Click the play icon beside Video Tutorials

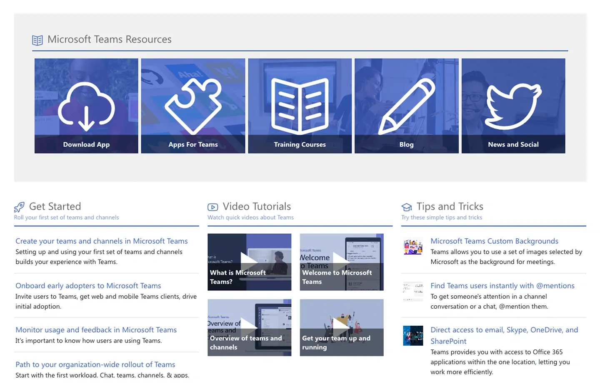click(213, 207)
